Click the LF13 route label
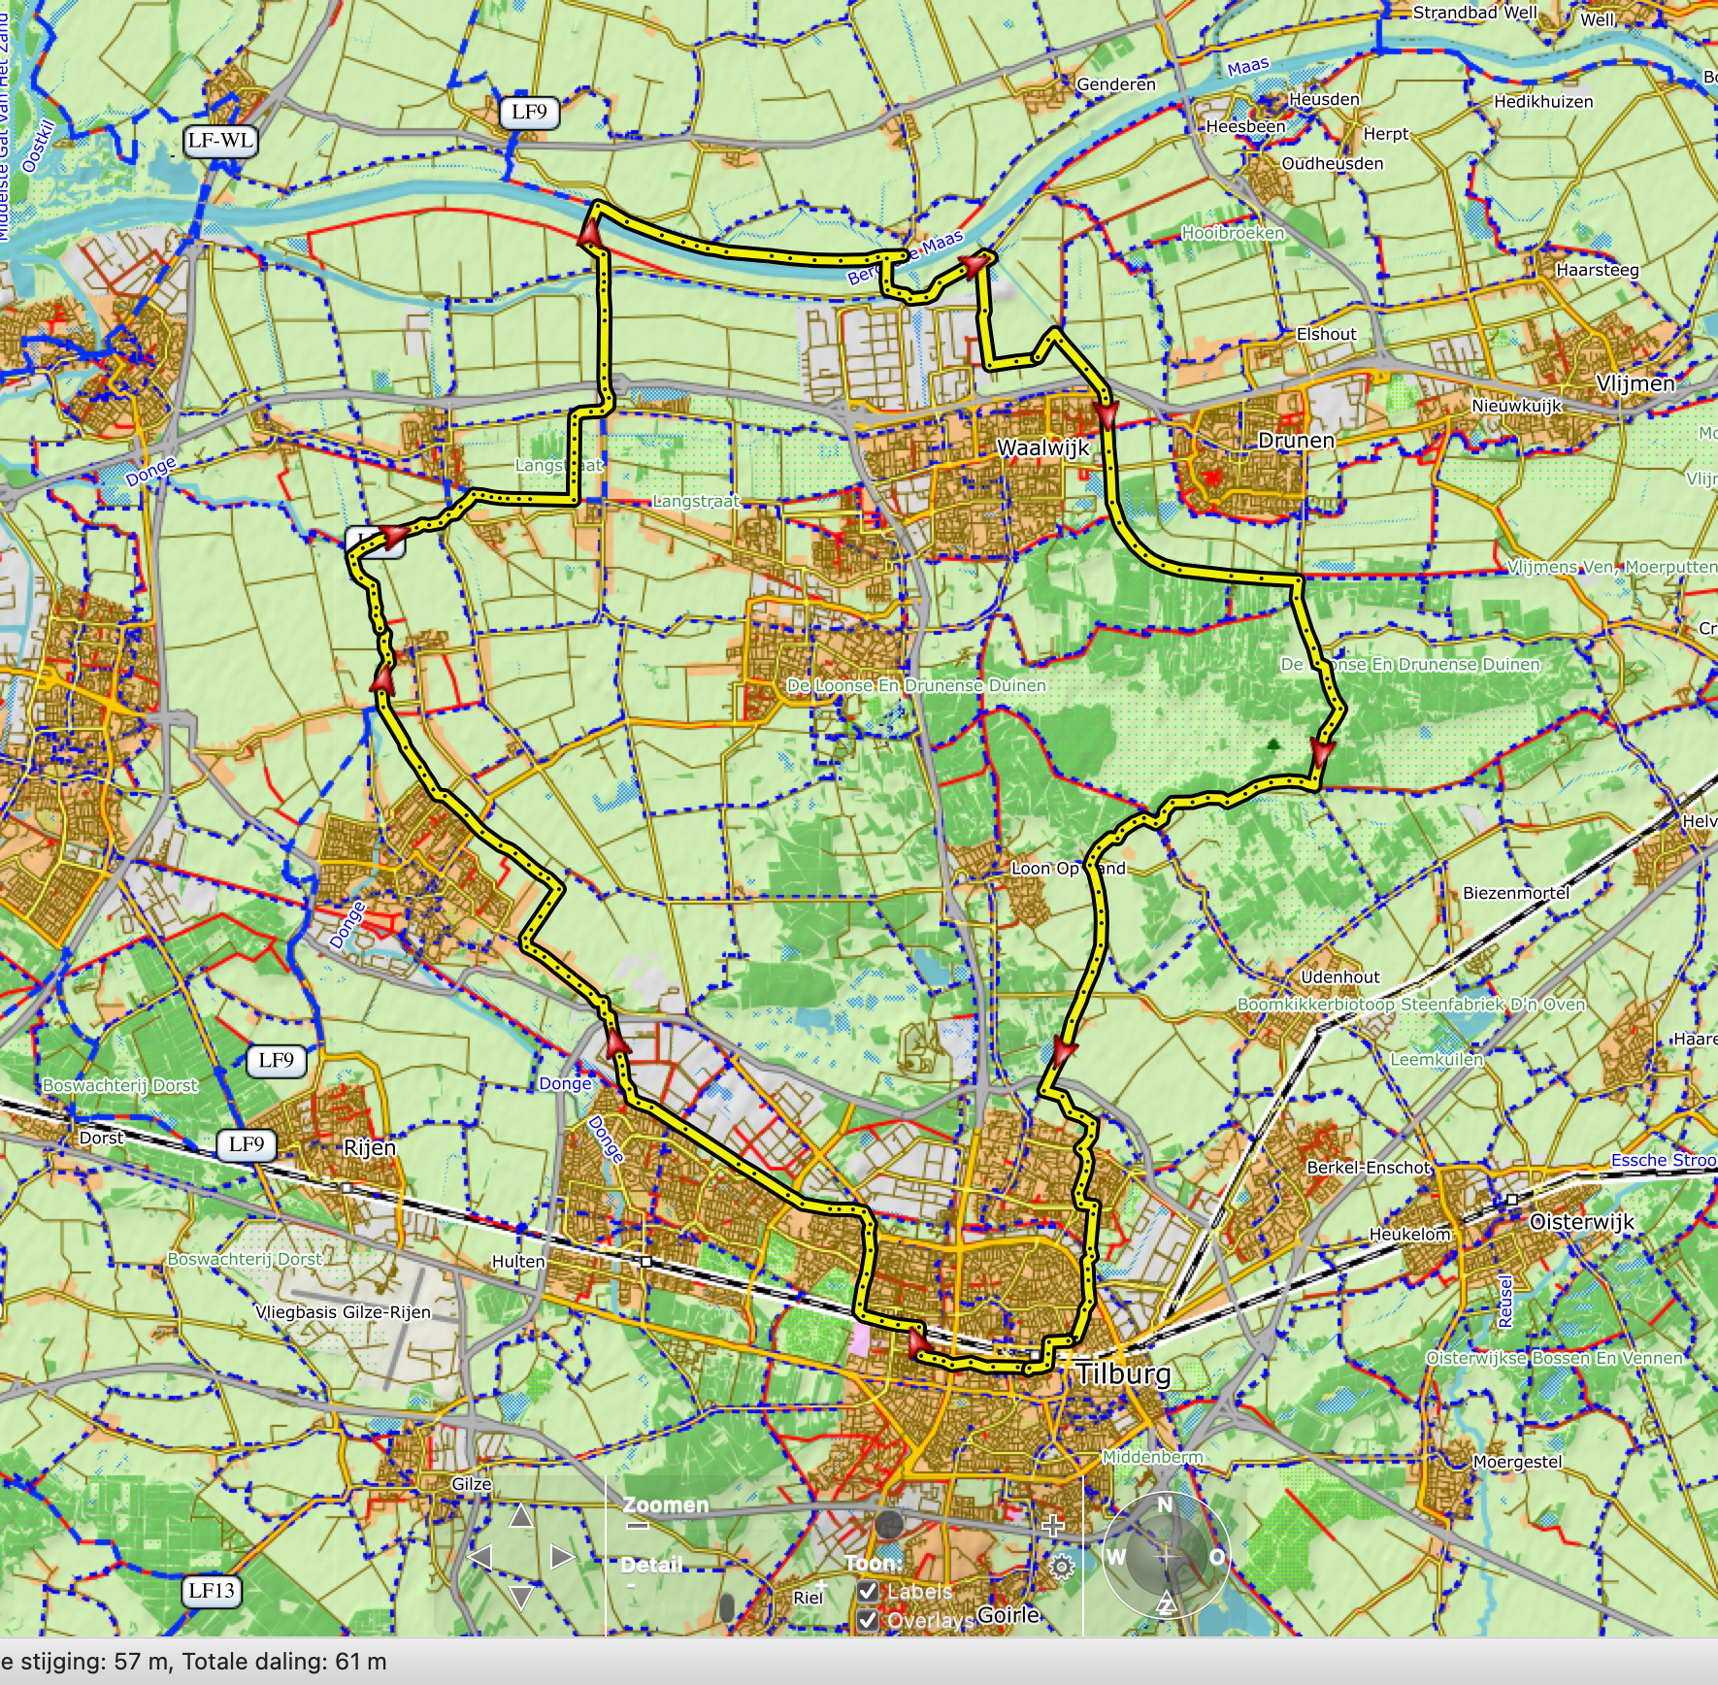 pyautogui.click(x=212, y=1591)
